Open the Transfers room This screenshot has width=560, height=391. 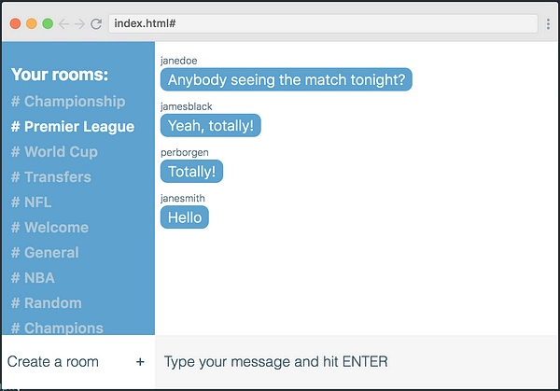tap(51, 177)
